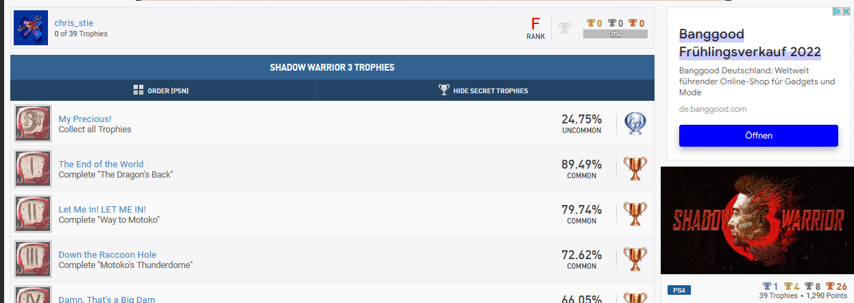Open Let Me In! LET ME IN! link

click(102, 209)
